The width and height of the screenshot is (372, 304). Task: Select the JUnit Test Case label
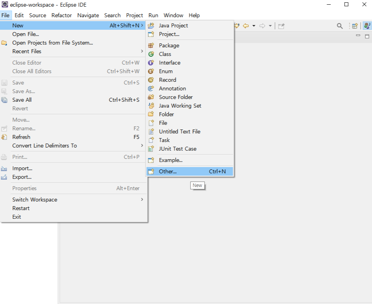[178, 149]
